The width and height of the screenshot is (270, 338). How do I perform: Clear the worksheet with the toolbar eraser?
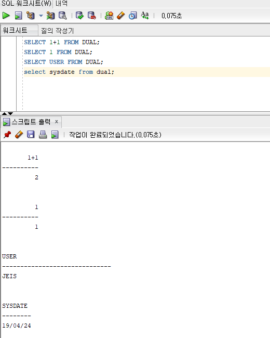121,16
